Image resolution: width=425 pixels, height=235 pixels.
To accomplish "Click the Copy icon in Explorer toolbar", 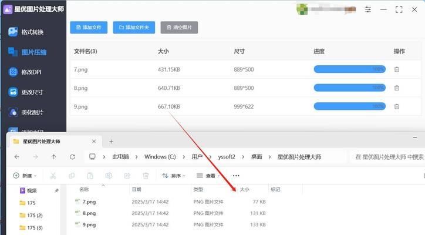I will 72,176.
